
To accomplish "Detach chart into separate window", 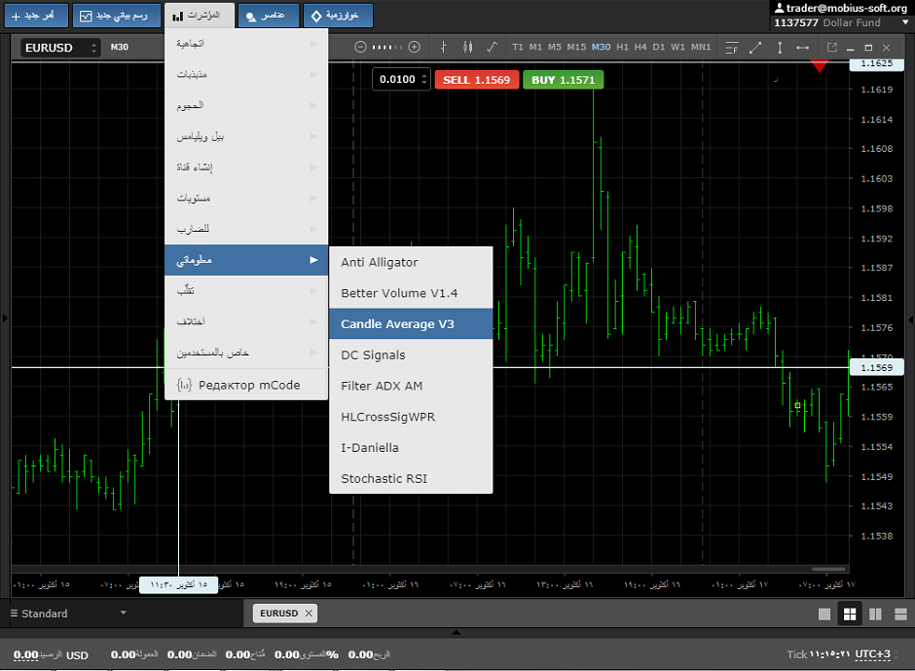I will pos(832,48).
